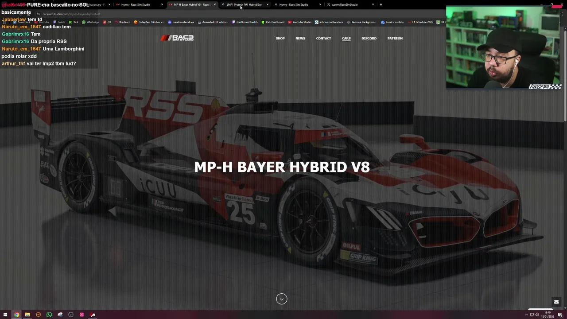
Task: Open the creatornetwork.ea bookmark
Action: pyautogui.click(x=181, y=22)
